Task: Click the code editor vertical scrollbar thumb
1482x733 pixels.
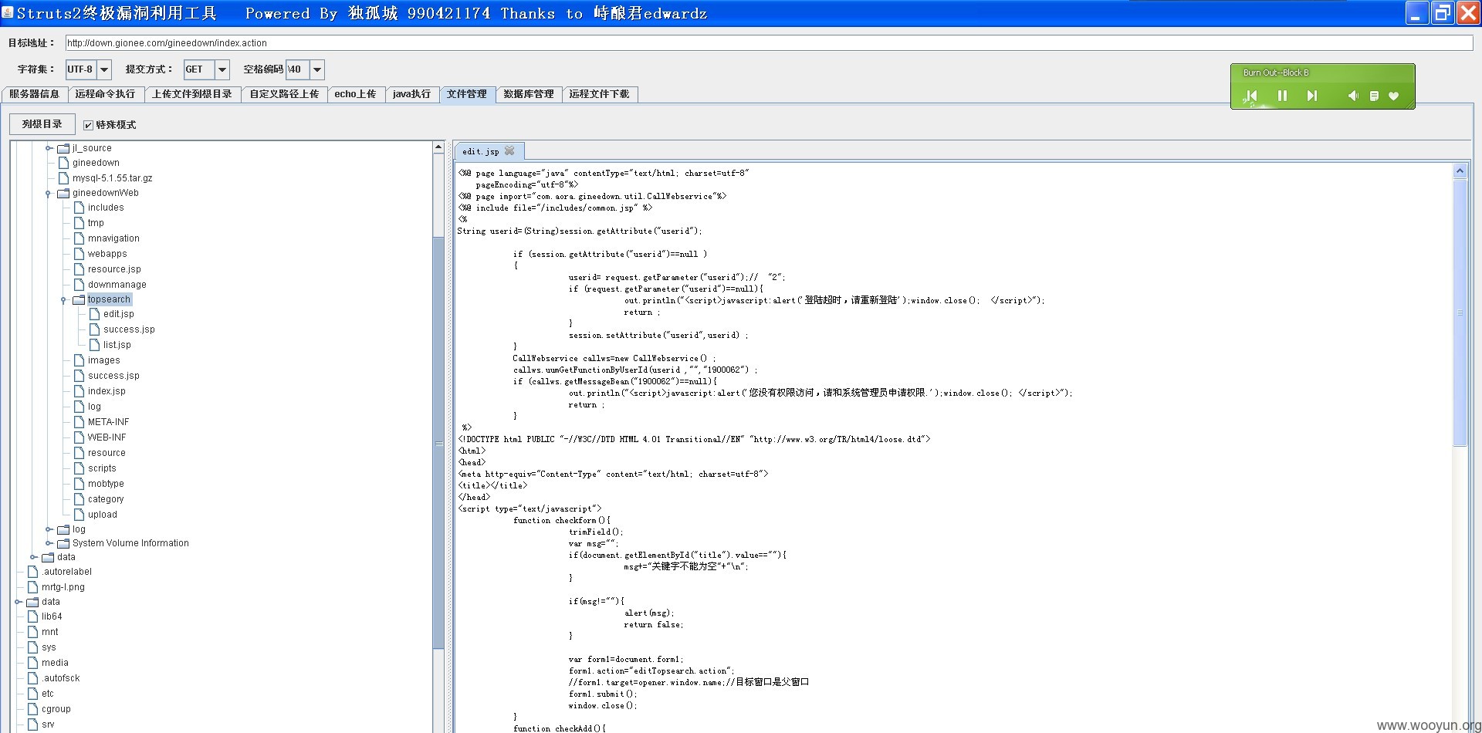Action: (1460, 312)
